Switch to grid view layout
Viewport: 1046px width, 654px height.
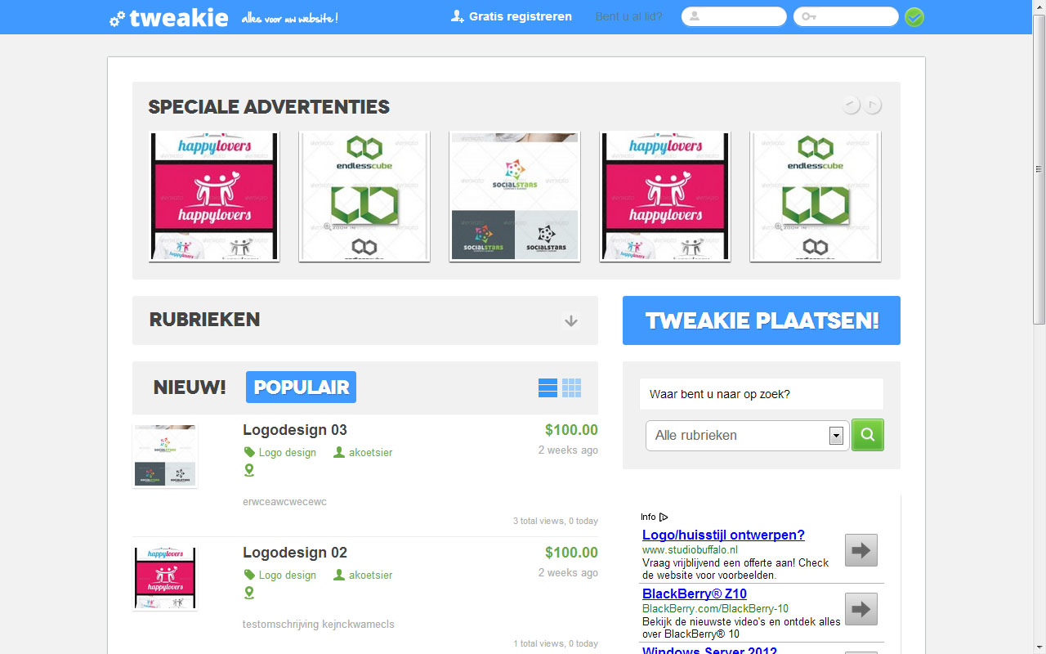571,388
